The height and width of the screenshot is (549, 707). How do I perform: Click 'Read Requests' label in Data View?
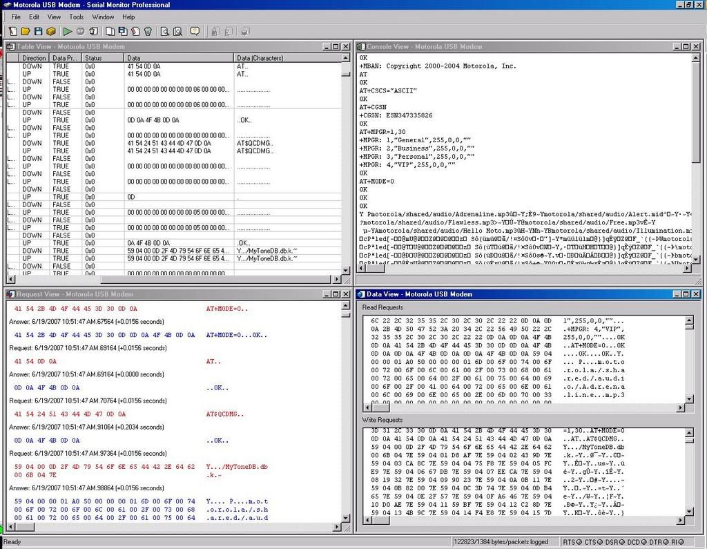[382, 308]
